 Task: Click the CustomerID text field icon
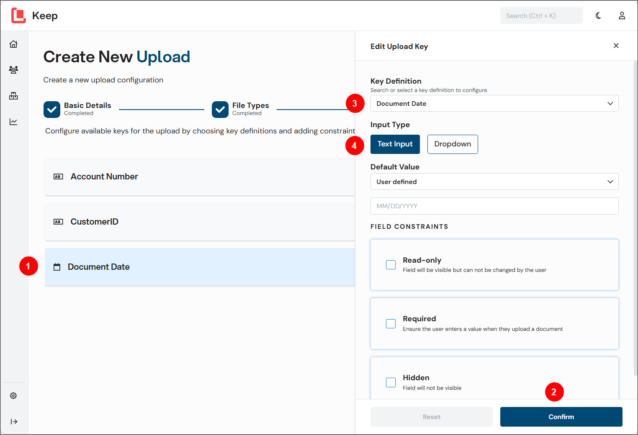58,222
